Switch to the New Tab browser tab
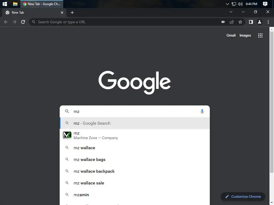 tap(34, 13)
